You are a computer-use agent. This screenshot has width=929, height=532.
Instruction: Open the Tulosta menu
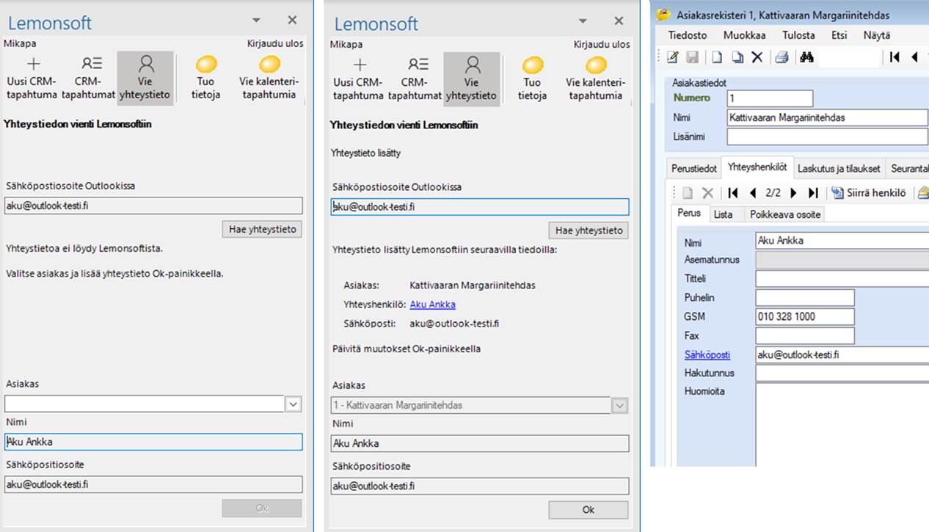click(798, 34)
